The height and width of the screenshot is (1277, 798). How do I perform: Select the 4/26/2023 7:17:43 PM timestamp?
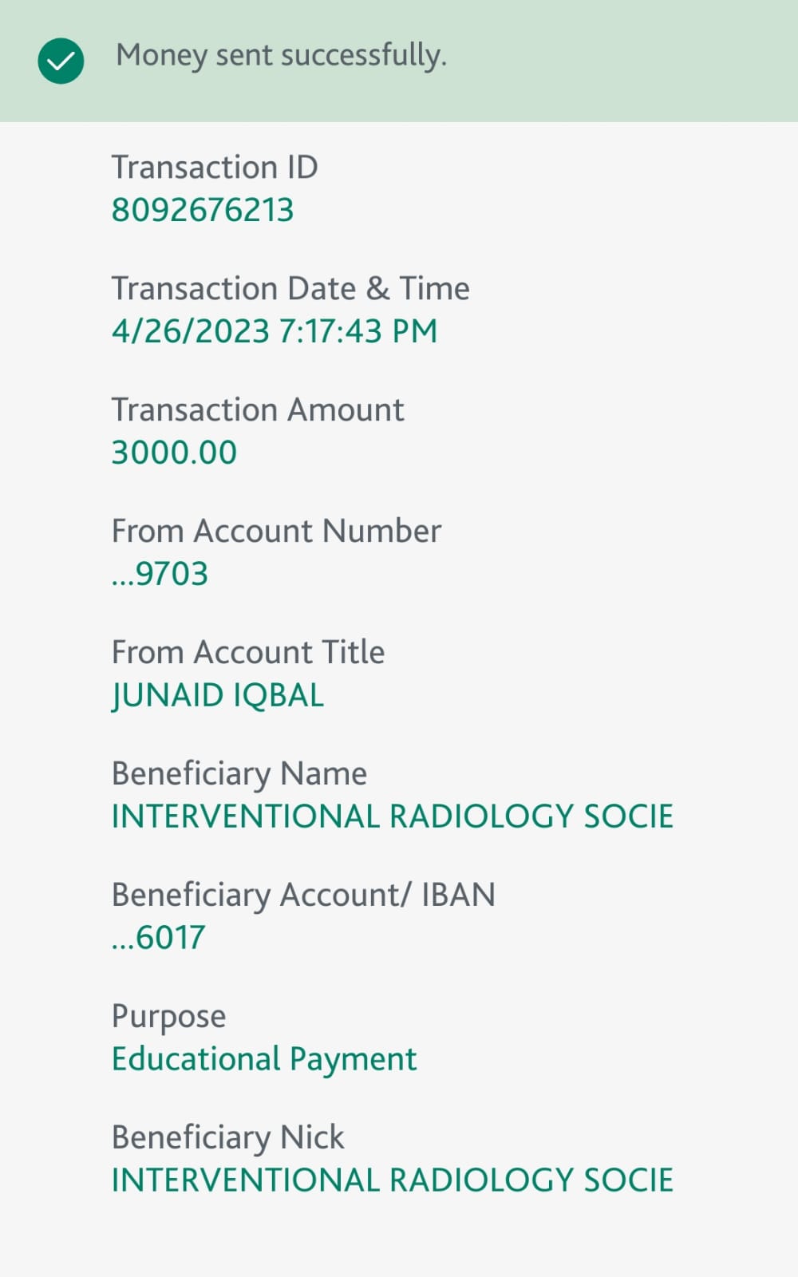tap(275, 331)
